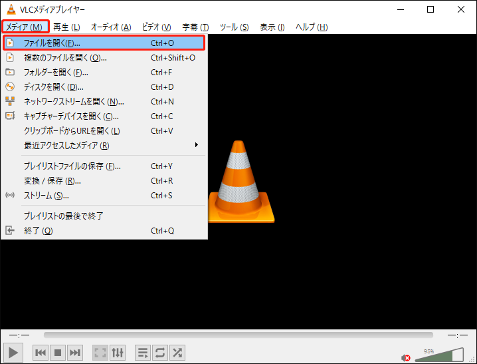Select ファイルを開く(F)... menu entry

(x=104, y=43)
